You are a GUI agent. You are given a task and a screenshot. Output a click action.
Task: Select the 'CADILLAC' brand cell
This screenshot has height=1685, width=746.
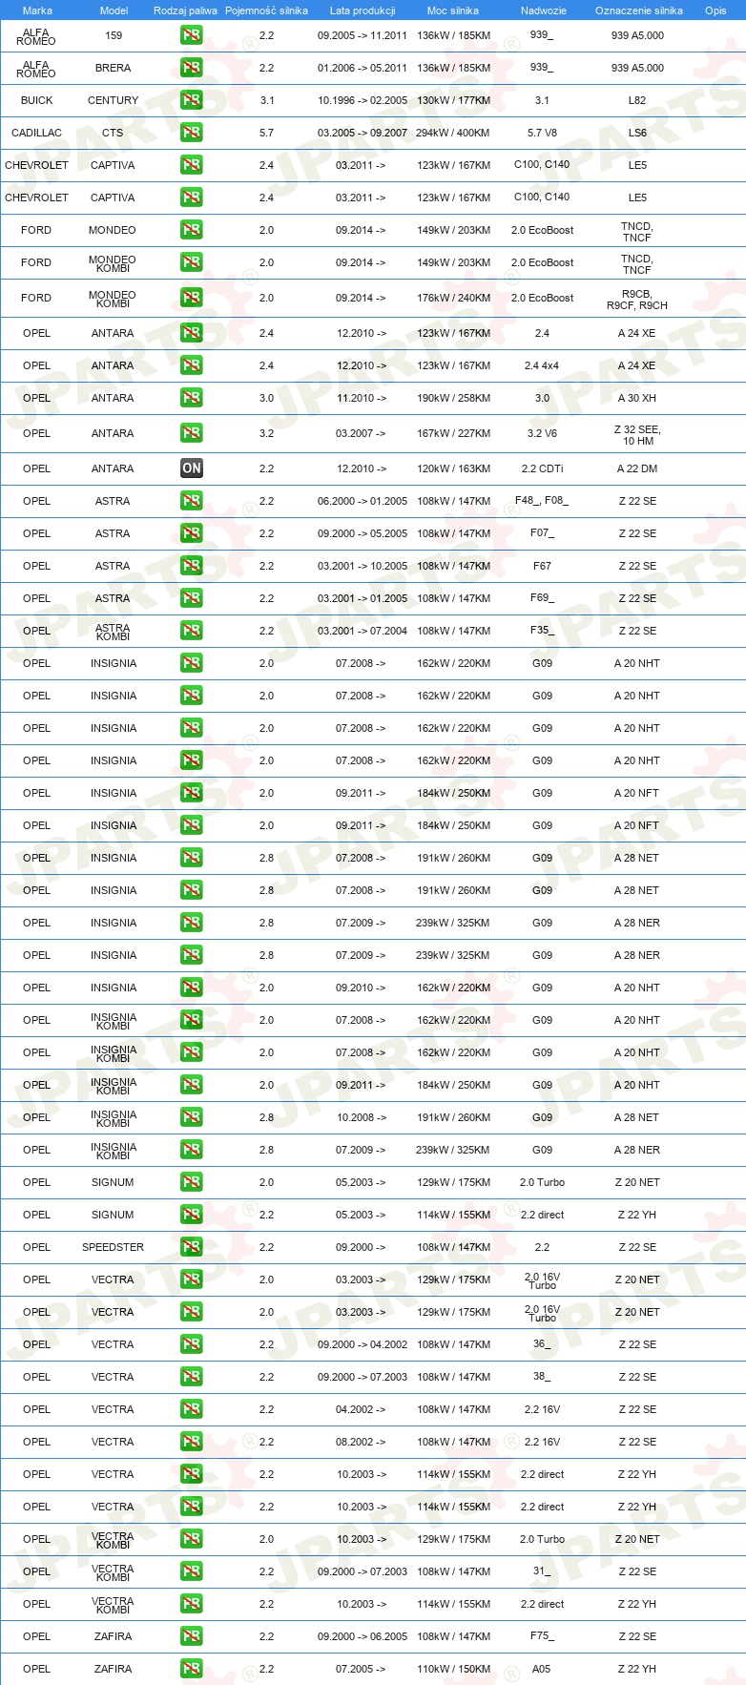point(36,133)
